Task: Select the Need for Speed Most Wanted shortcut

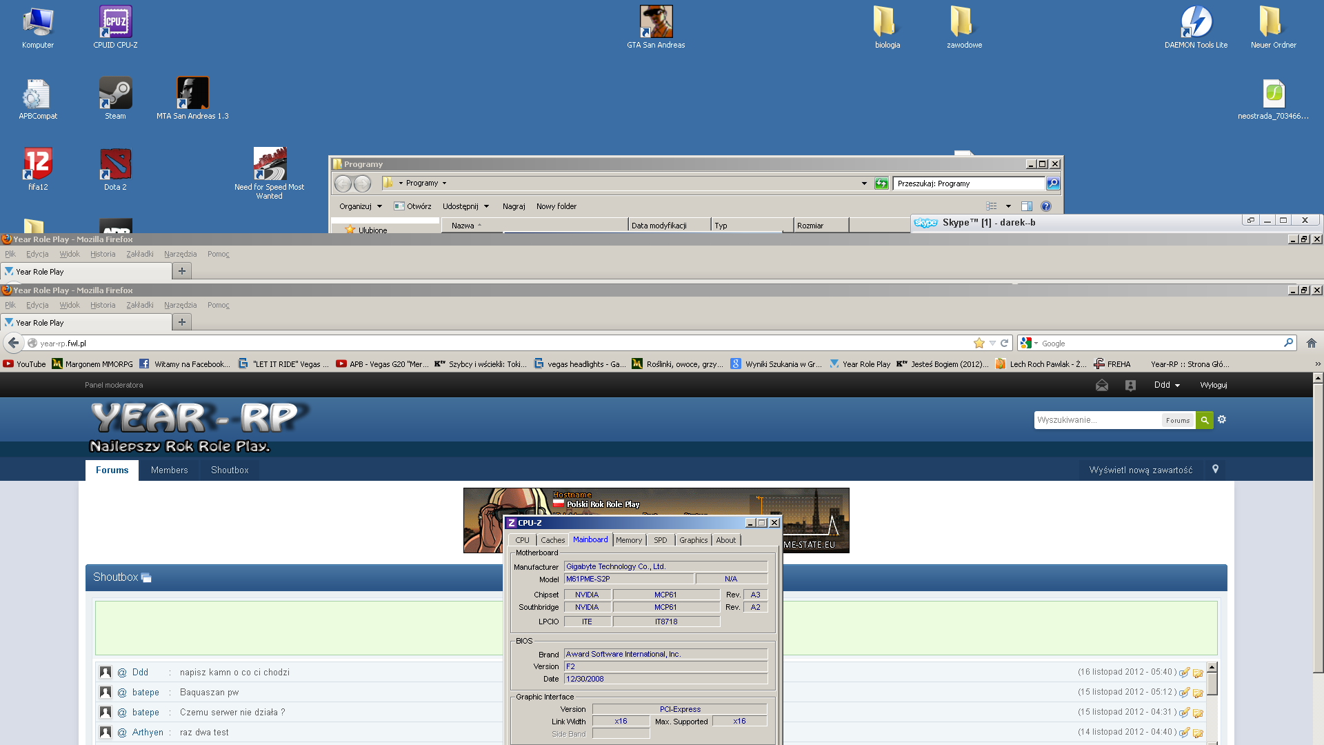Action: point(269,174)
